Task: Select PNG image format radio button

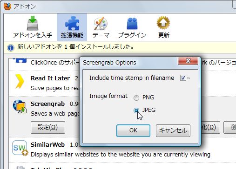Action: (136, 98)
